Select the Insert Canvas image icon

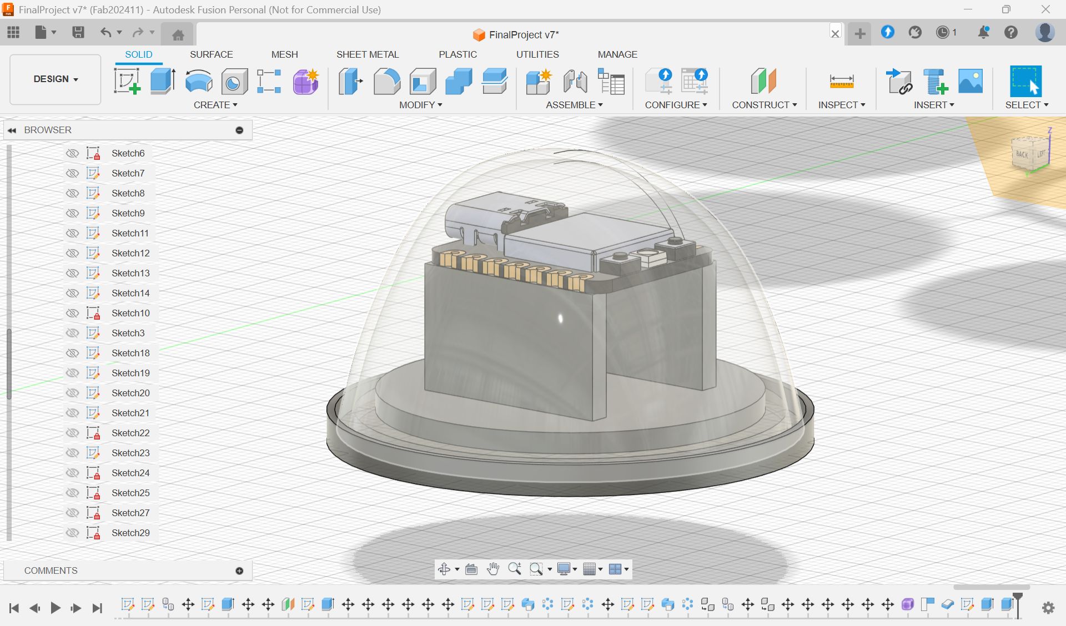coord(971,81)
